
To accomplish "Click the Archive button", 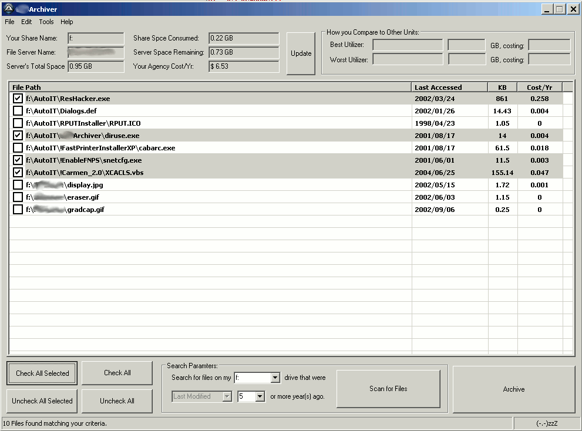I will coord(514,389).
